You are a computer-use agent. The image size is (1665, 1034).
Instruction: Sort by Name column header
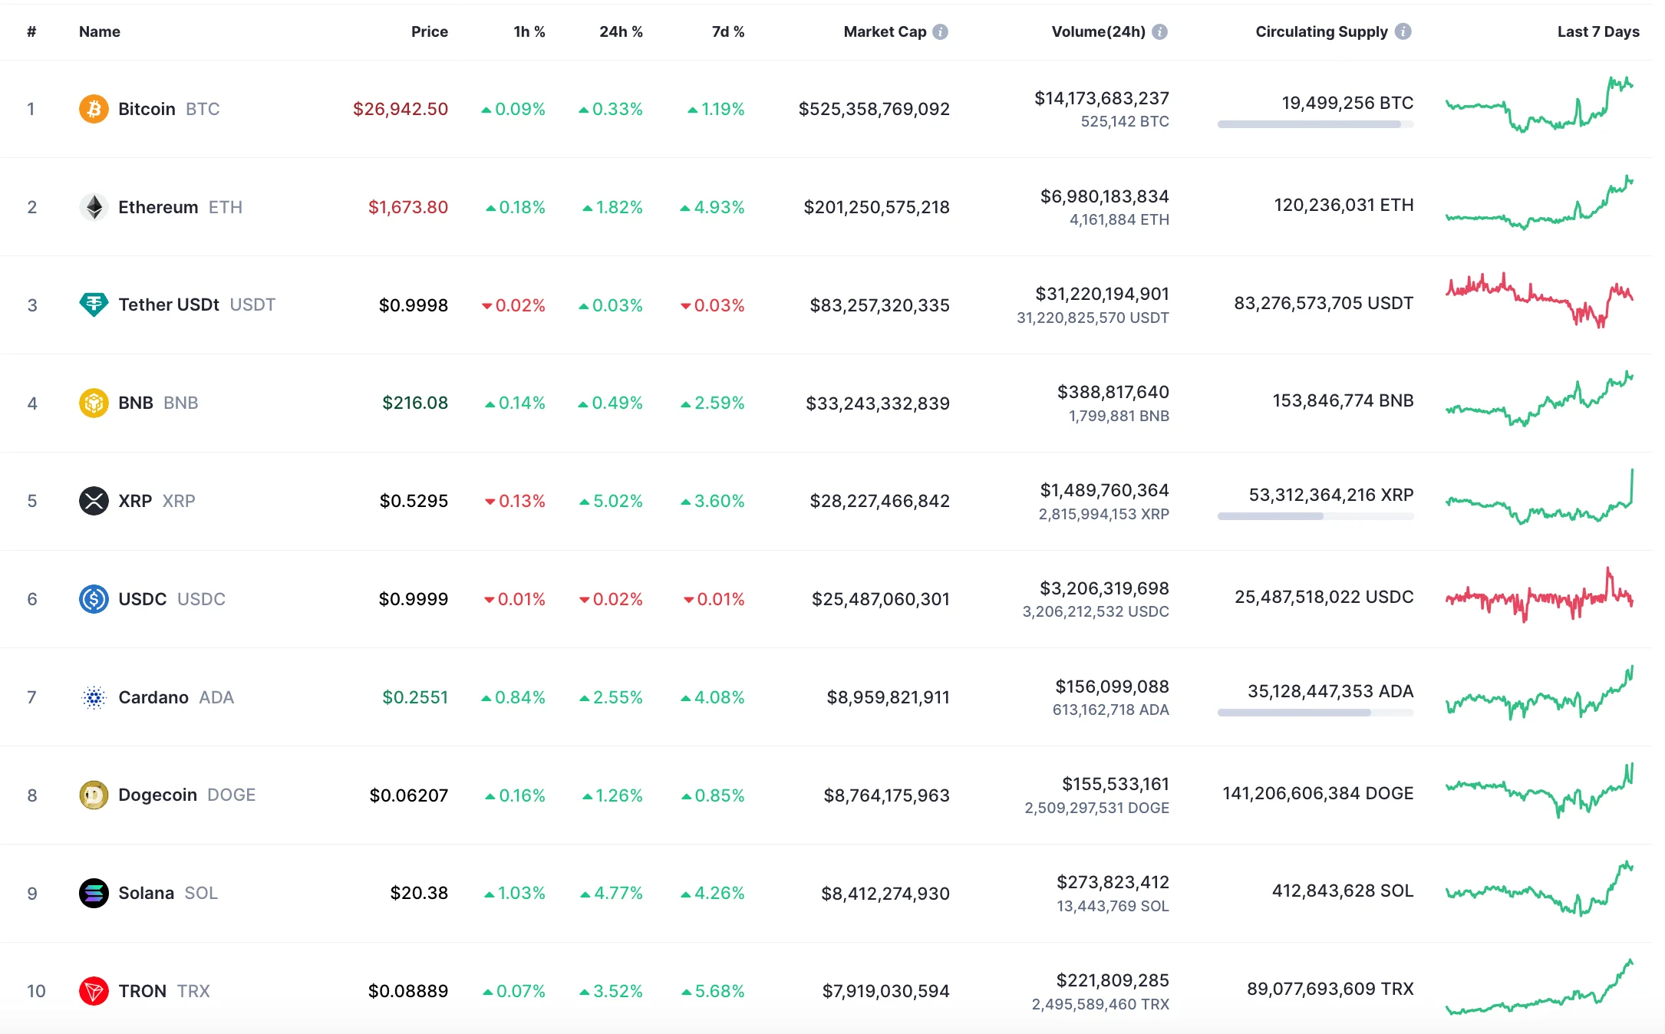100,31
